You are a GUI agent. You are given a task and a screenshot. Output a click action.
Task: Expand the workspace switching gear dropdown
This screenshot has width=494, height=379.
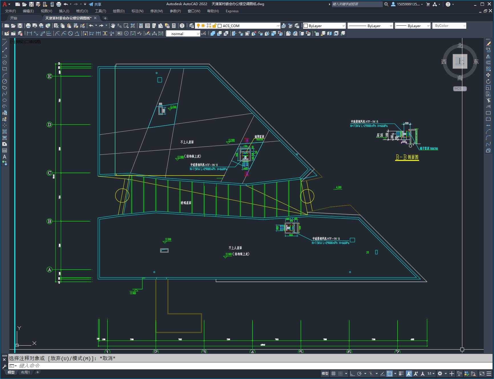[x=446, y=373]
